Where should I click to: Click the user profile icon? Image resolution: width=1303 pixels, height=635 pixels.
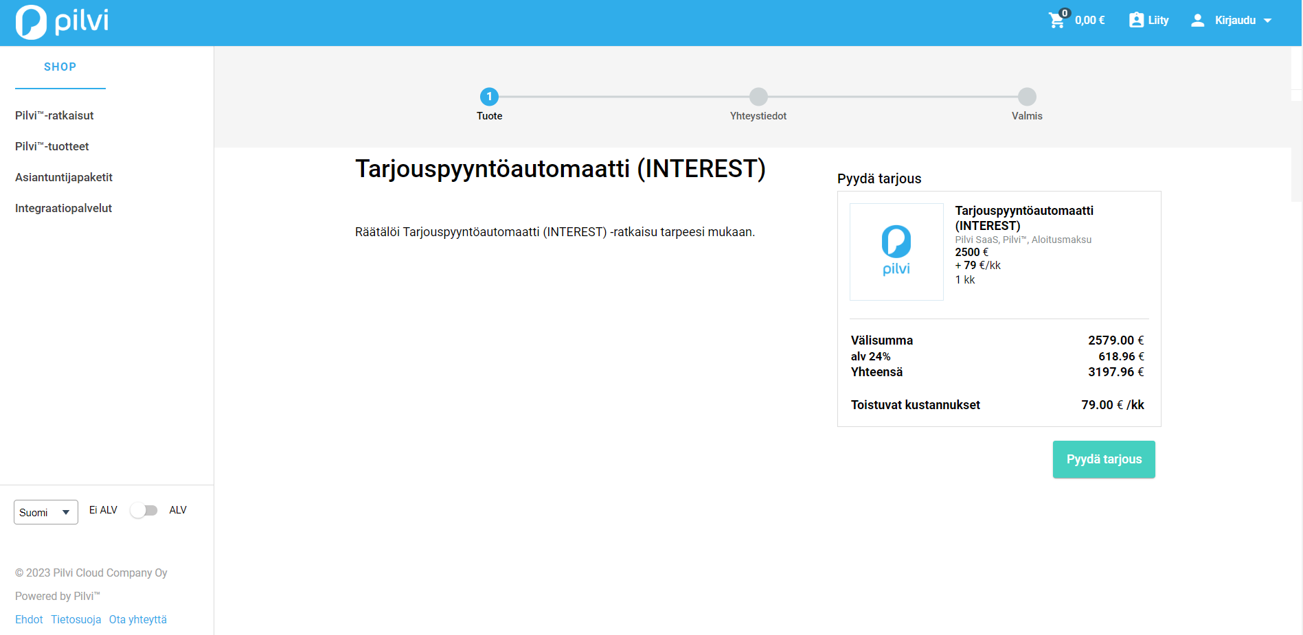pos(1198,21)
